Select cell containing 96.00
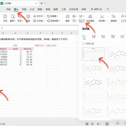Viewport: 126px width, 126px height. click(x=27, y=65)
